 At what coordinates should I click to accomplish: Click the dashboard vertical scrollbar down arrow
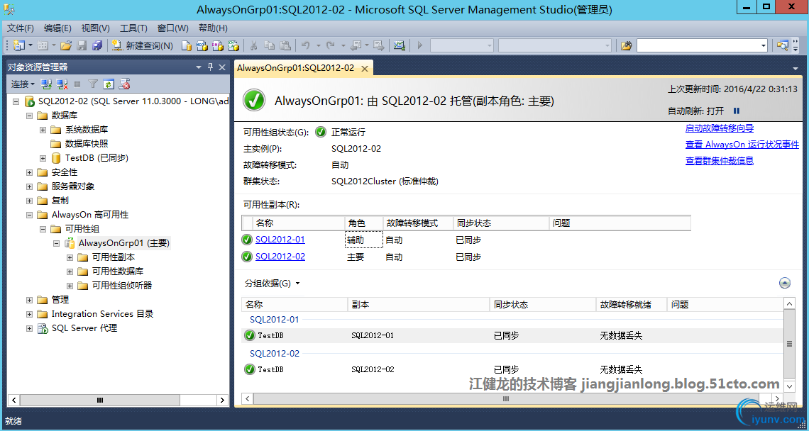(789, 386)
